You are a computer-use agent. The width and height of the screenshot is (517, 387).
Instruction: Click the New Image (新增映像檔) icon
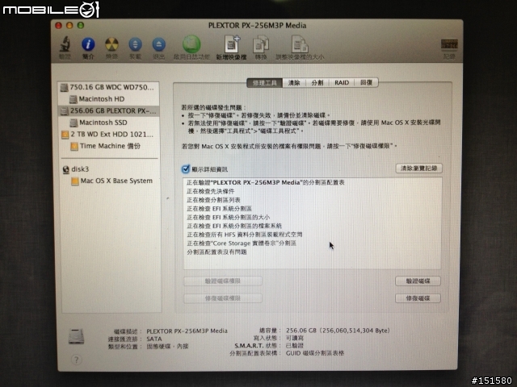[232, 44]
